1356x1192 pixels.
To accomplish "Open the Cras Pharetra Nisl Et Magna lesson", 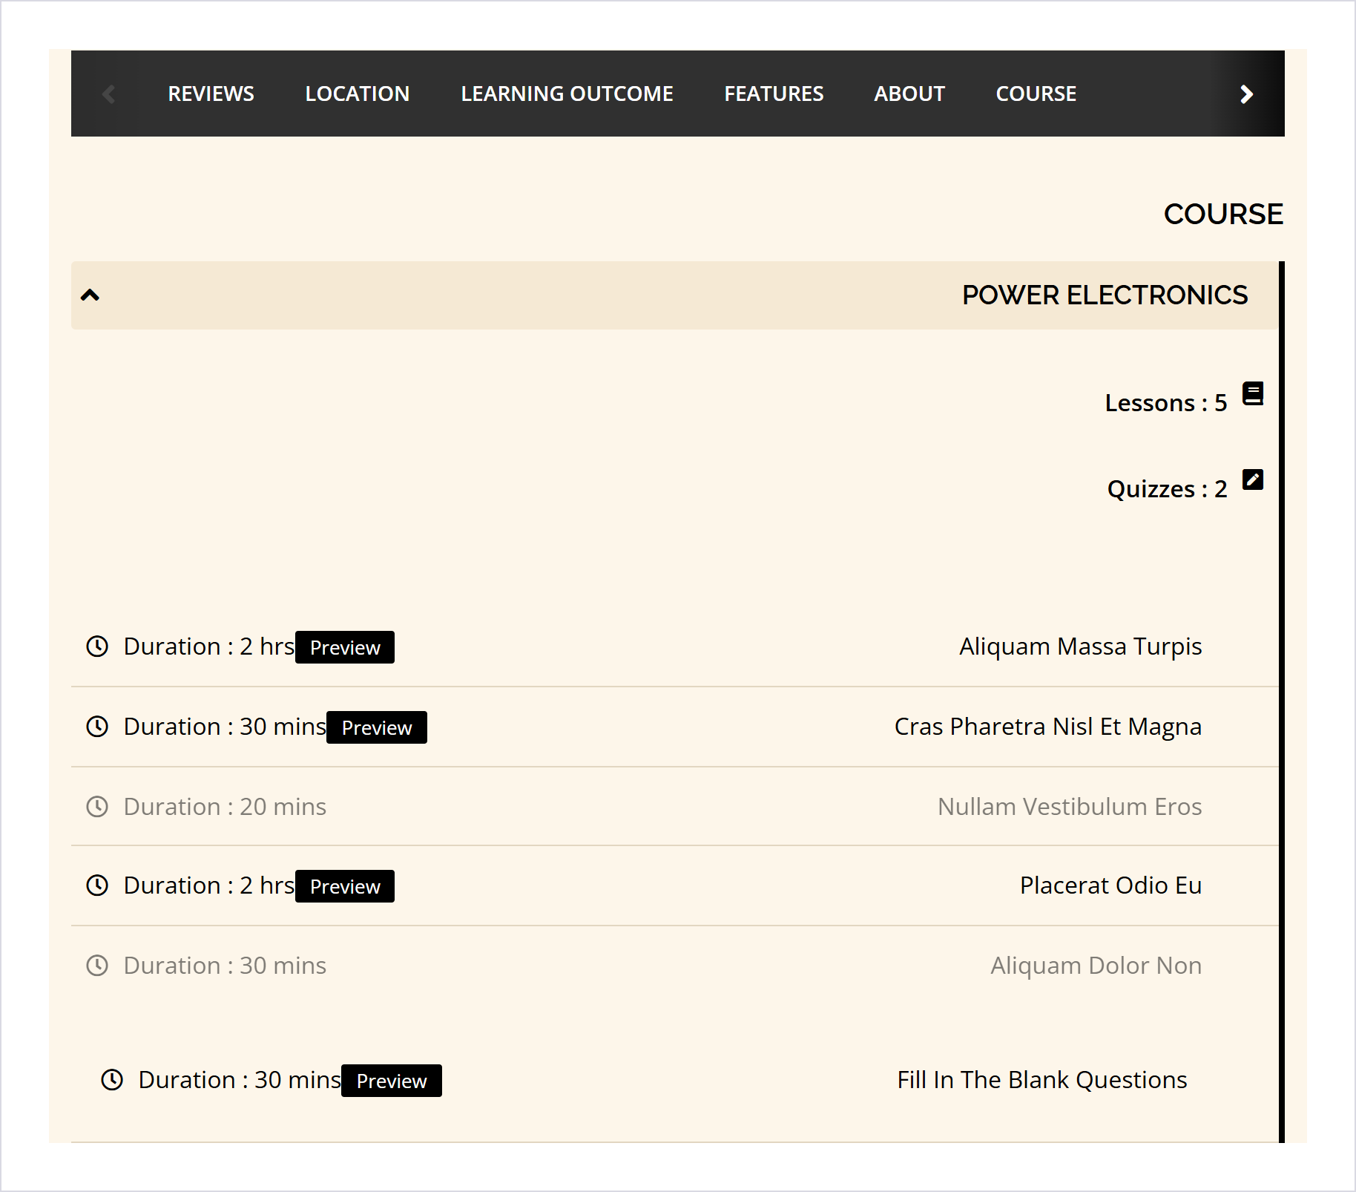I will click(x=1047, y=727).
